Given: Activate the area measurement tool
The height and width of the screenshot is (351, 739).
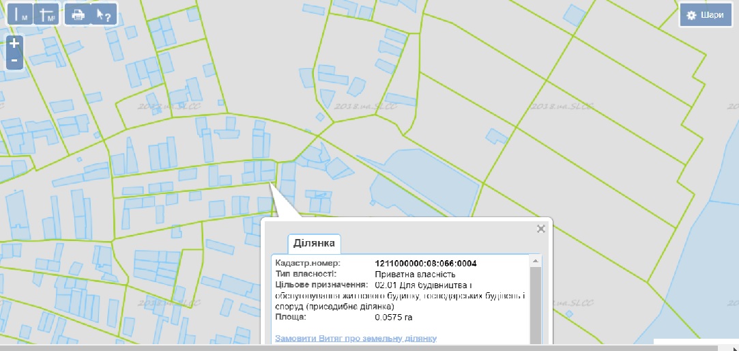Looking at the screenshot, I should click(x=46, y=15).
